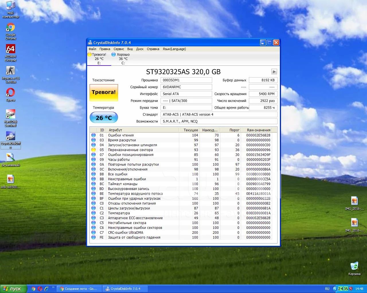Click the next disk arrow button

click(274, 72)
